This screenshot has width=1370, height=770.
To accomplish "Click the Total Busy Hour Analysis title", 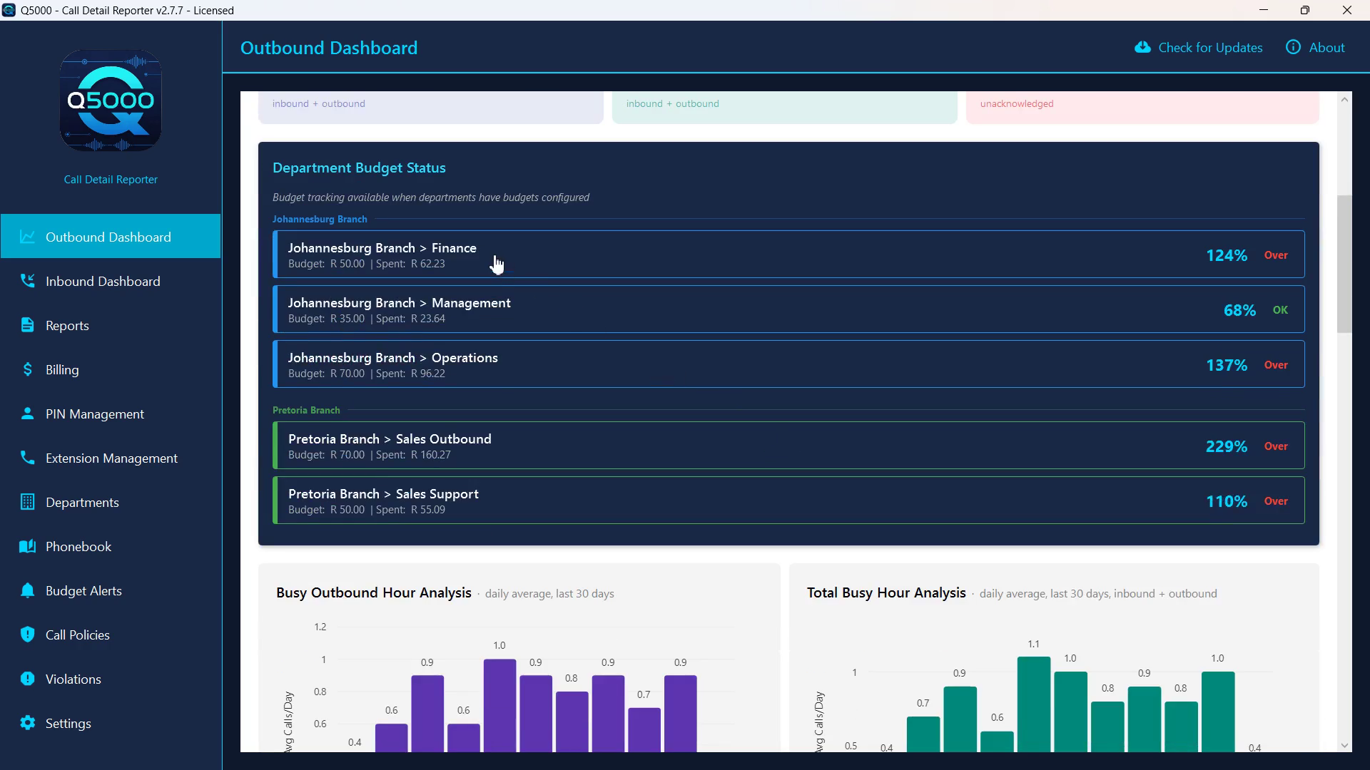I will coord(886,592).
